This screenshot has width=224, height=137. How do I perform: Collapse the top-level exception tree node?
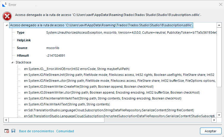coord(7,25)
